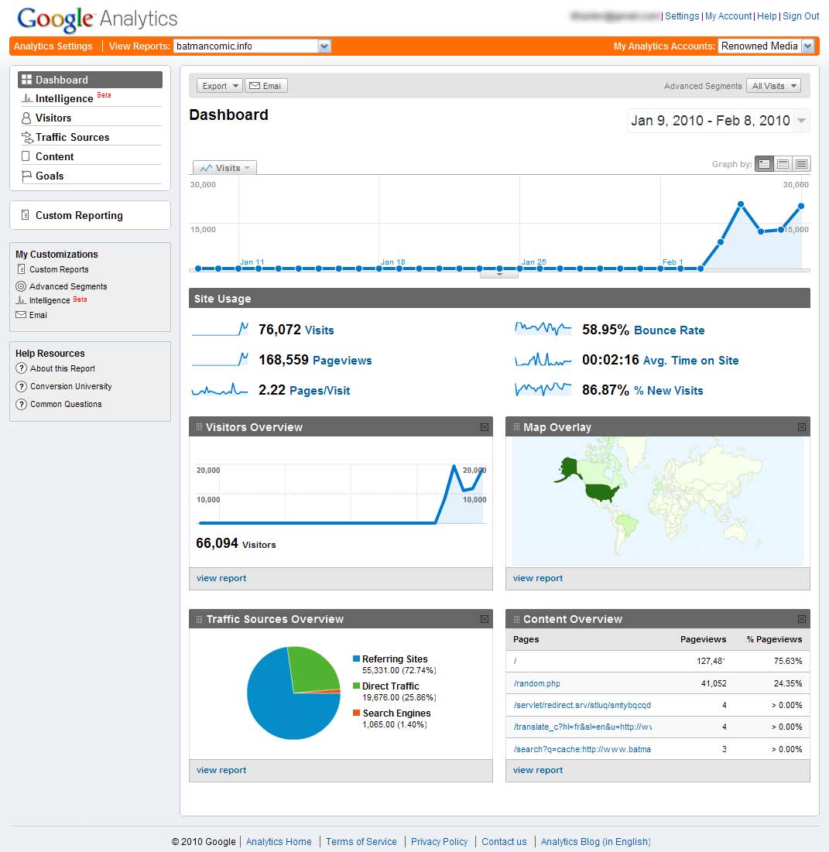Set graph by day view

(x=765, y=163)
